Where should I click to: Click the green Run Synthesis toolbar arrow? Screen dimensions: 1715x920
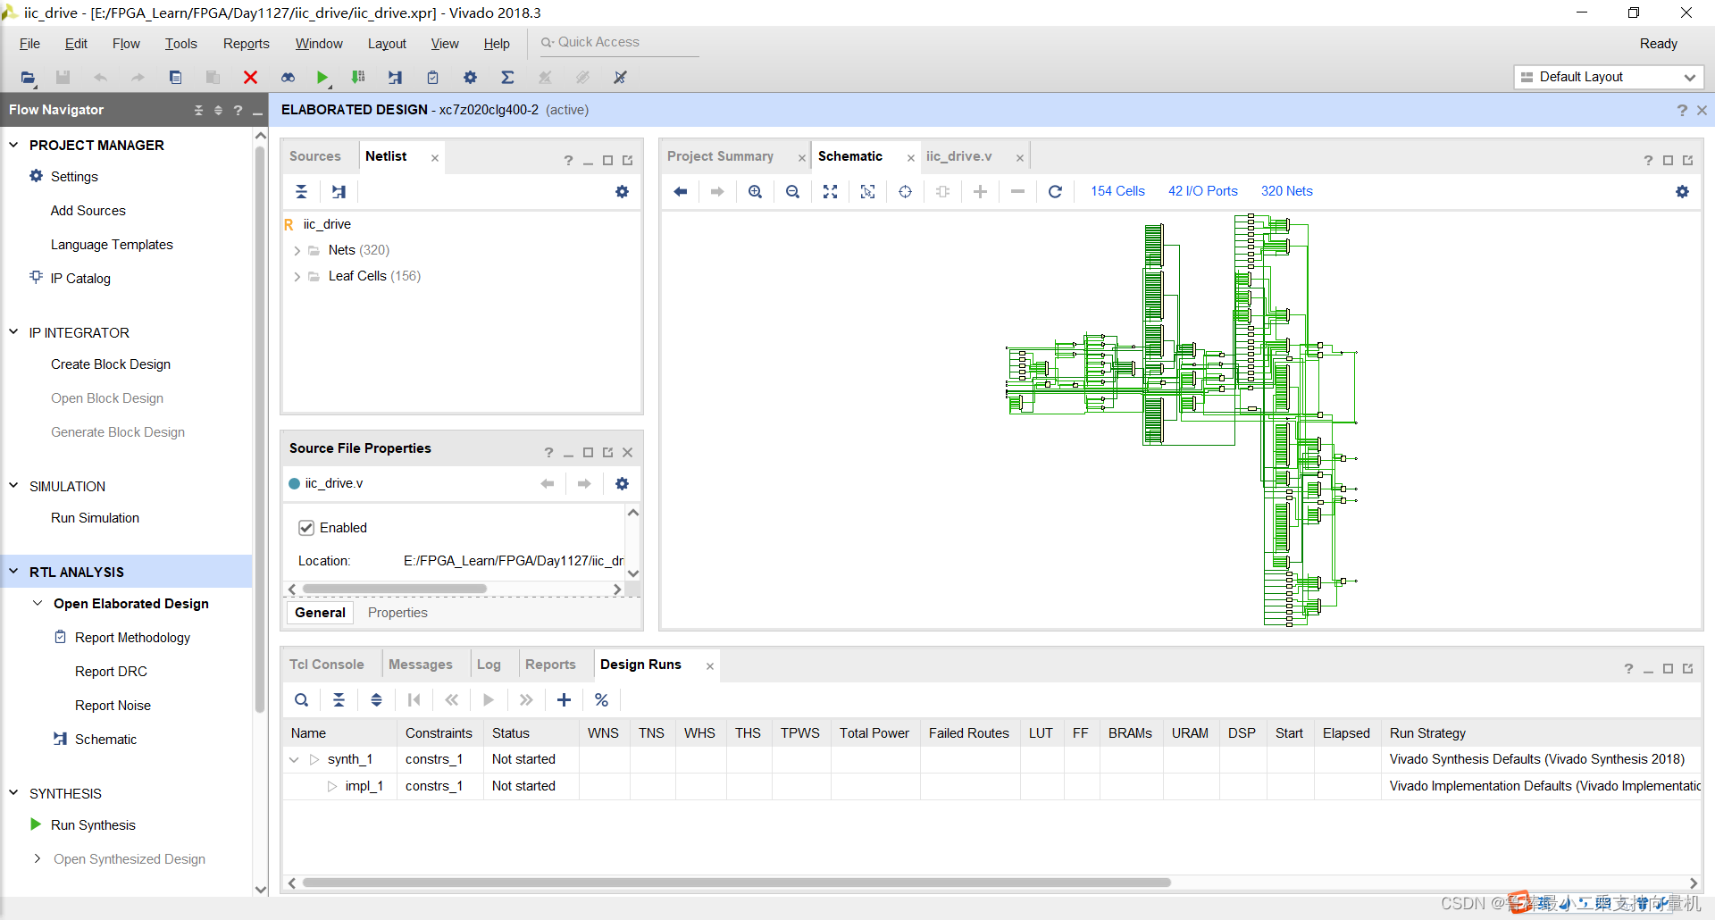[x=322, y=78]
